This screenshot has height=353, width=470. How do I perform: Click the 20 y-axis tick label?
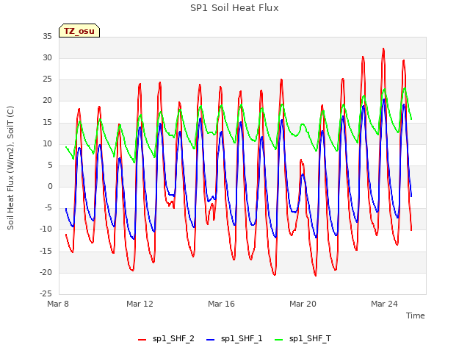(x=47, y=101)
